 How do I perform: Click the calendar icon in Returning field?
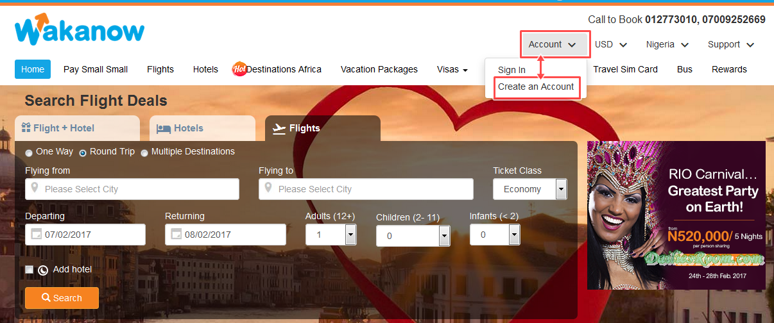176,234
